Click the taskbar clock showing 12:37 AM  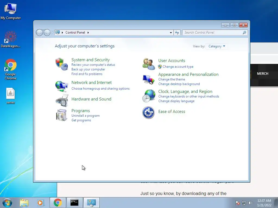click(x=264, y=203)
